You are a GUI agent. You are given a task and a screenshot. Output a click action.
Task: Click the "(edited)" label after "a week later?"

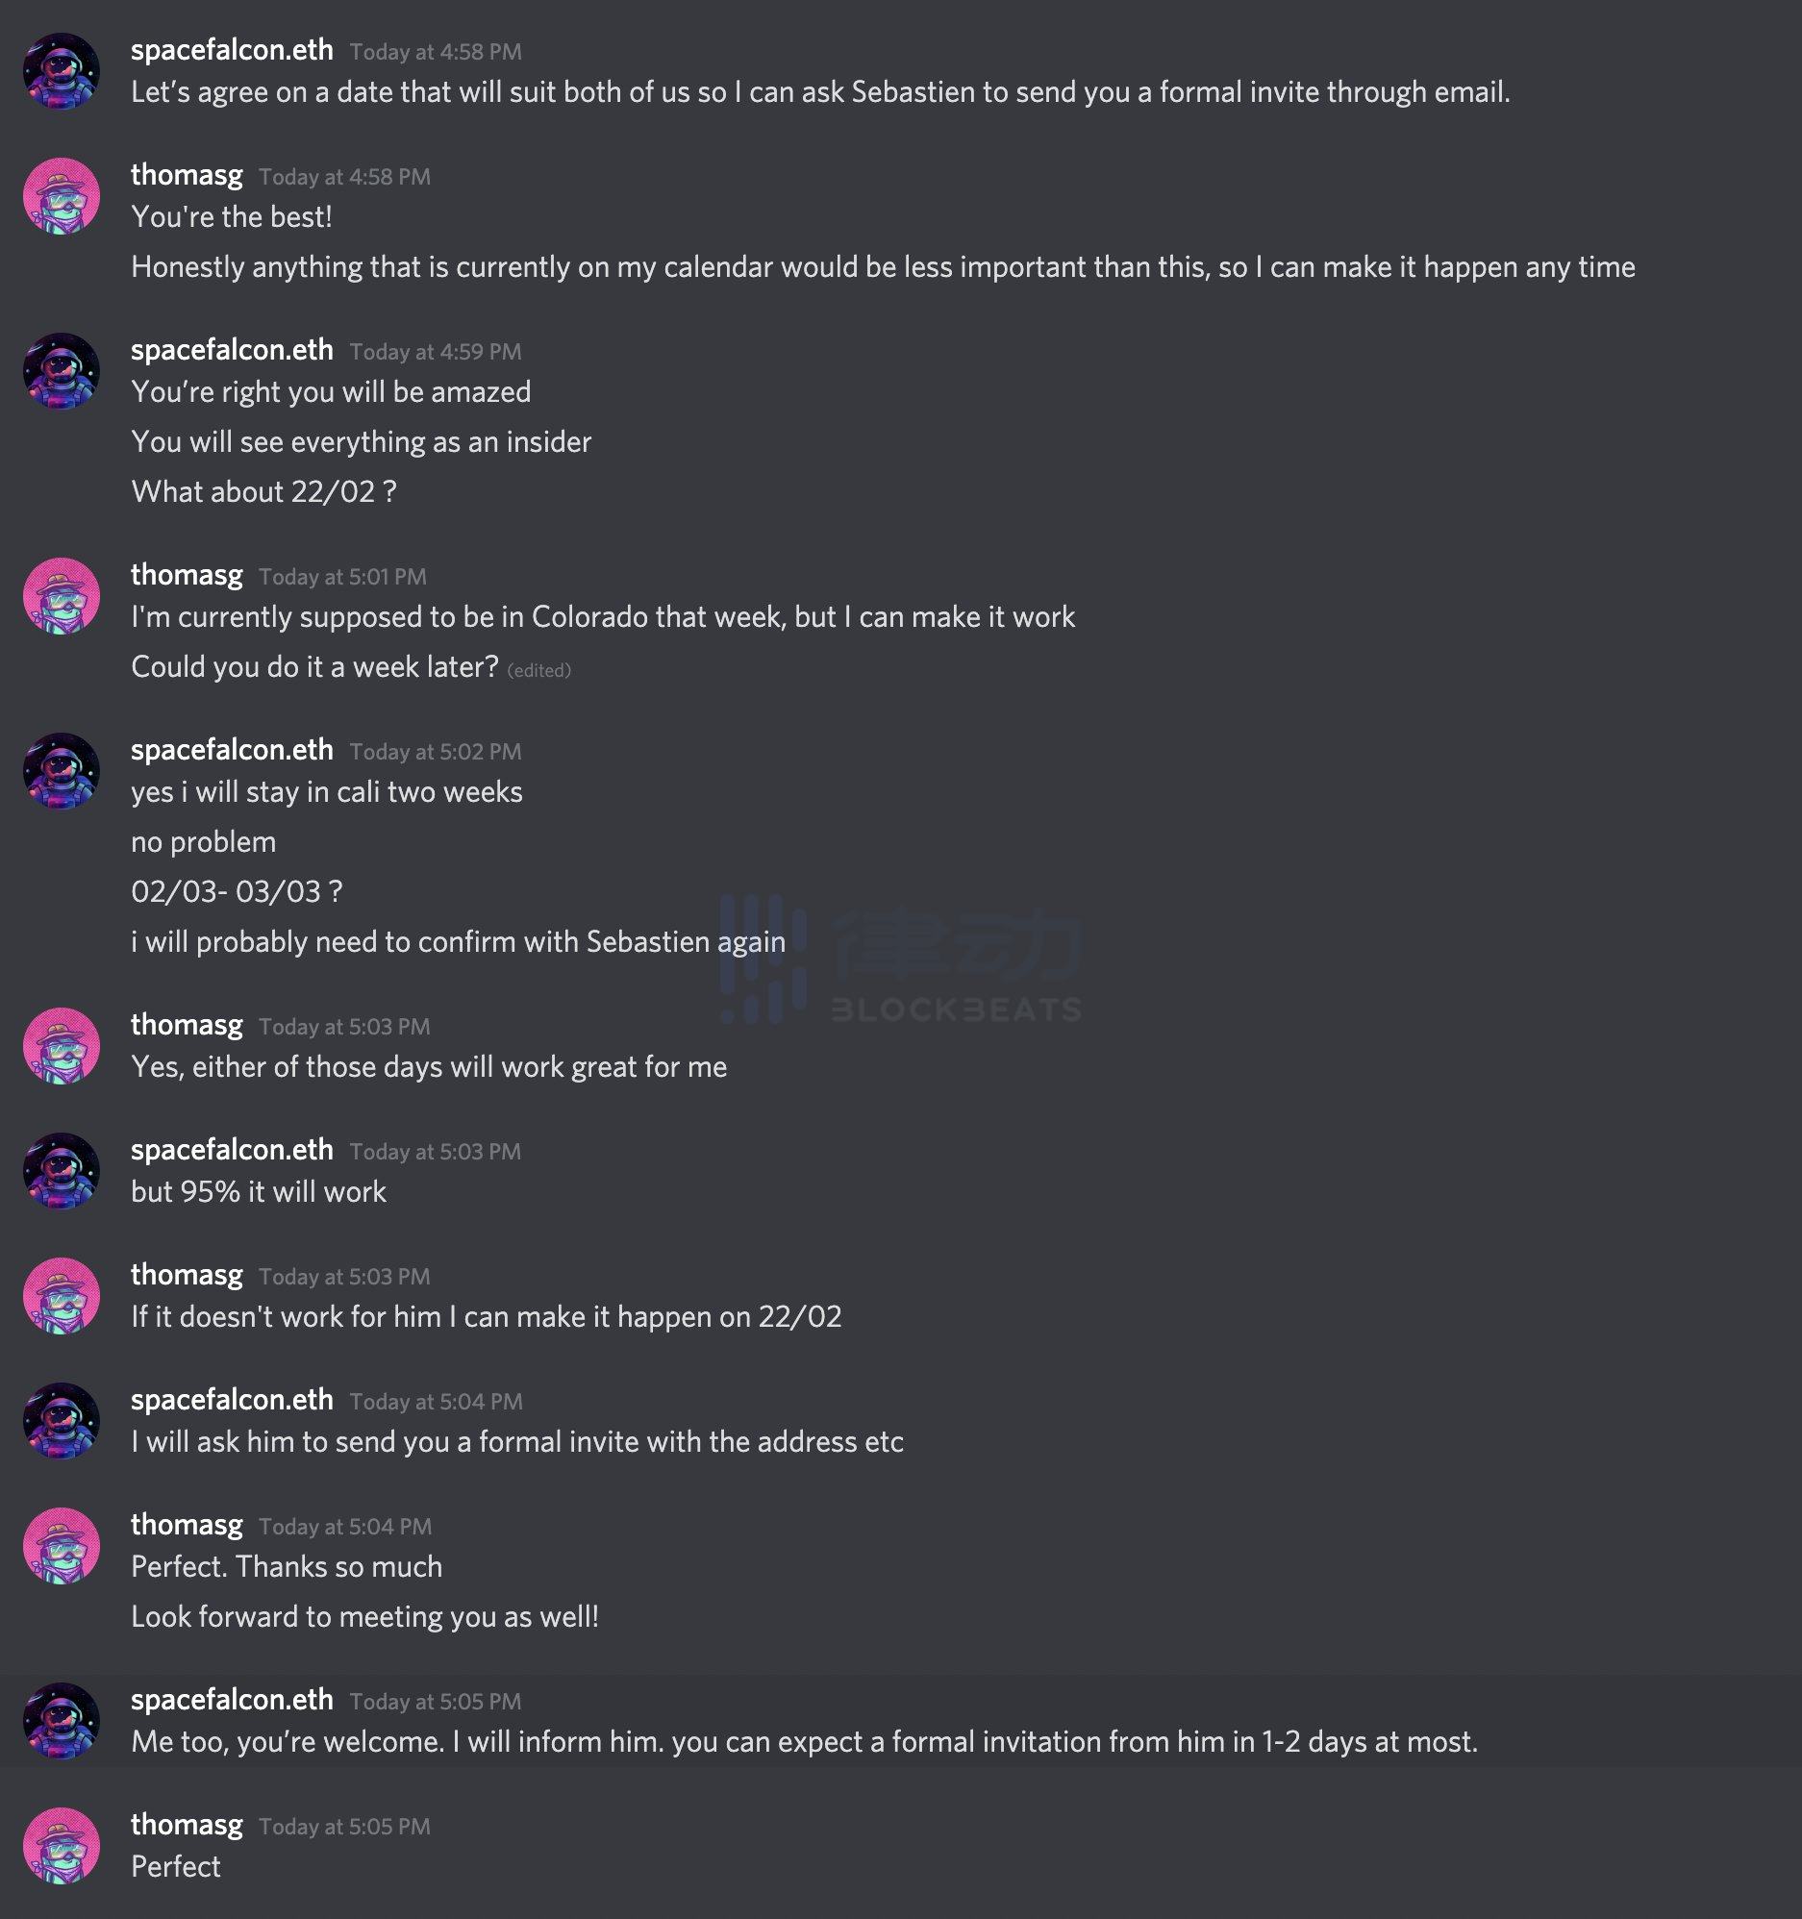[x=538, y=670]
